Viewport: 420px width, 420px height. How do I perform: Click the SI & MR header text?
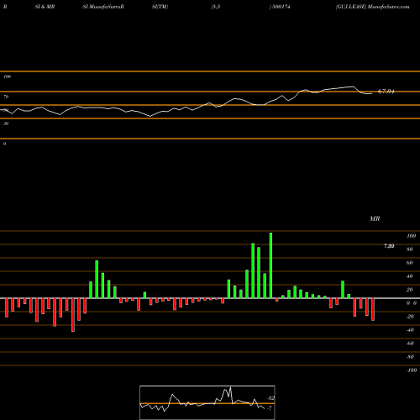tap(45, 7)
